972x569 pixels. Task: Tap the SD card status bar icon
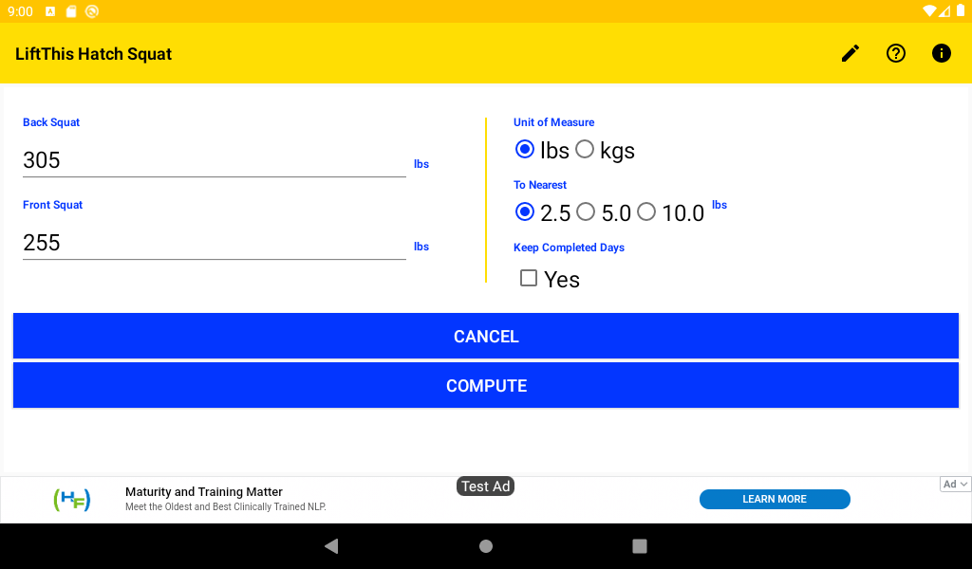(71, 11)
